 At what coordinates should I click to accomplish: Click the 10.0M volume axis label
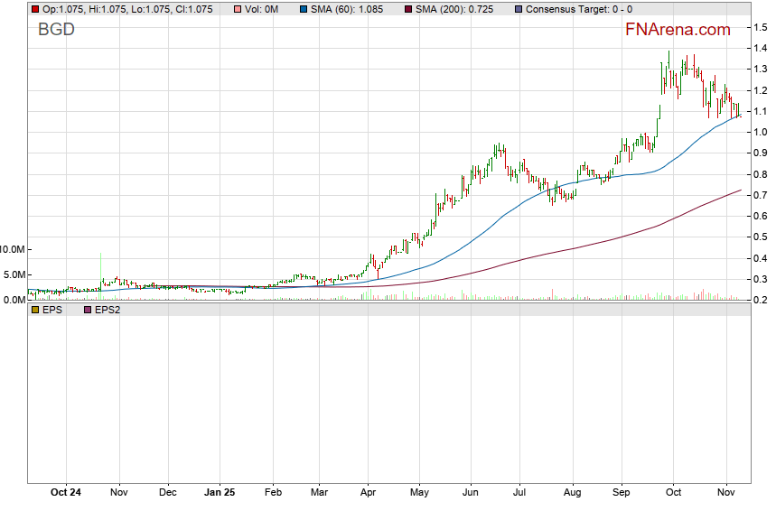14,249
